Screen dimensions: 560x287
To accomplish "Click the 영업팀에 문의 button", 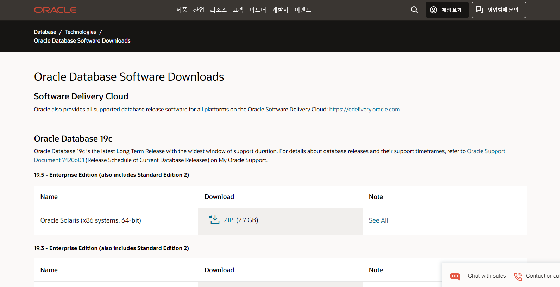I will click(499, 10).
